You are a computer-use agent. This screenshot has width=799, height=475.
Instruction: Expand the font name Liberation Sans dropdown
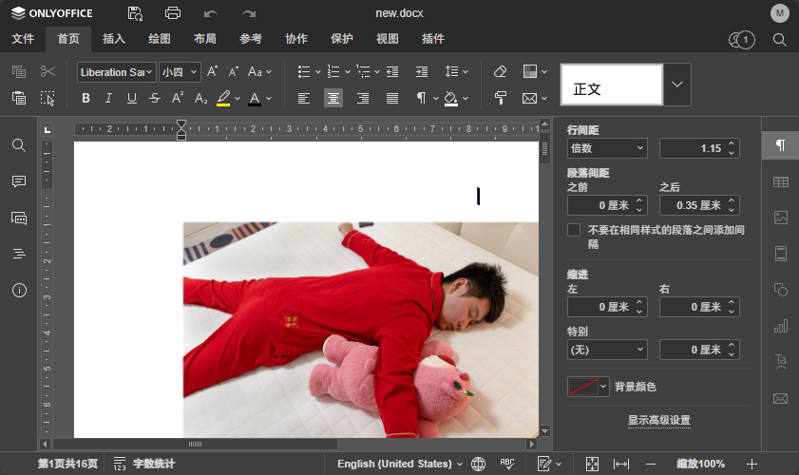149,72
